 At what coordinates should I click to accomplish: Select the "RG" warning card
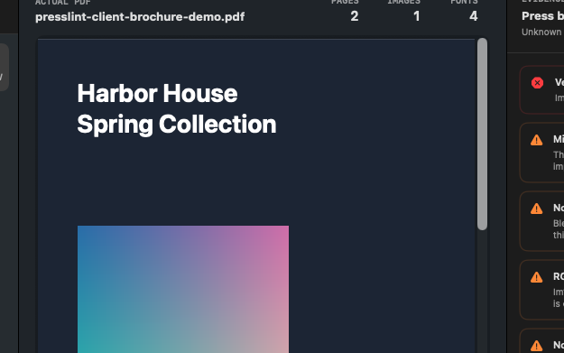[x=542, y=290]
